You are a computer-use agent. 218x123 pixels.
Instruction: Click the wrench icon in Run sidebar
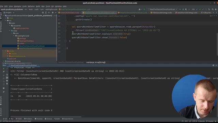[x=4, y=71]
